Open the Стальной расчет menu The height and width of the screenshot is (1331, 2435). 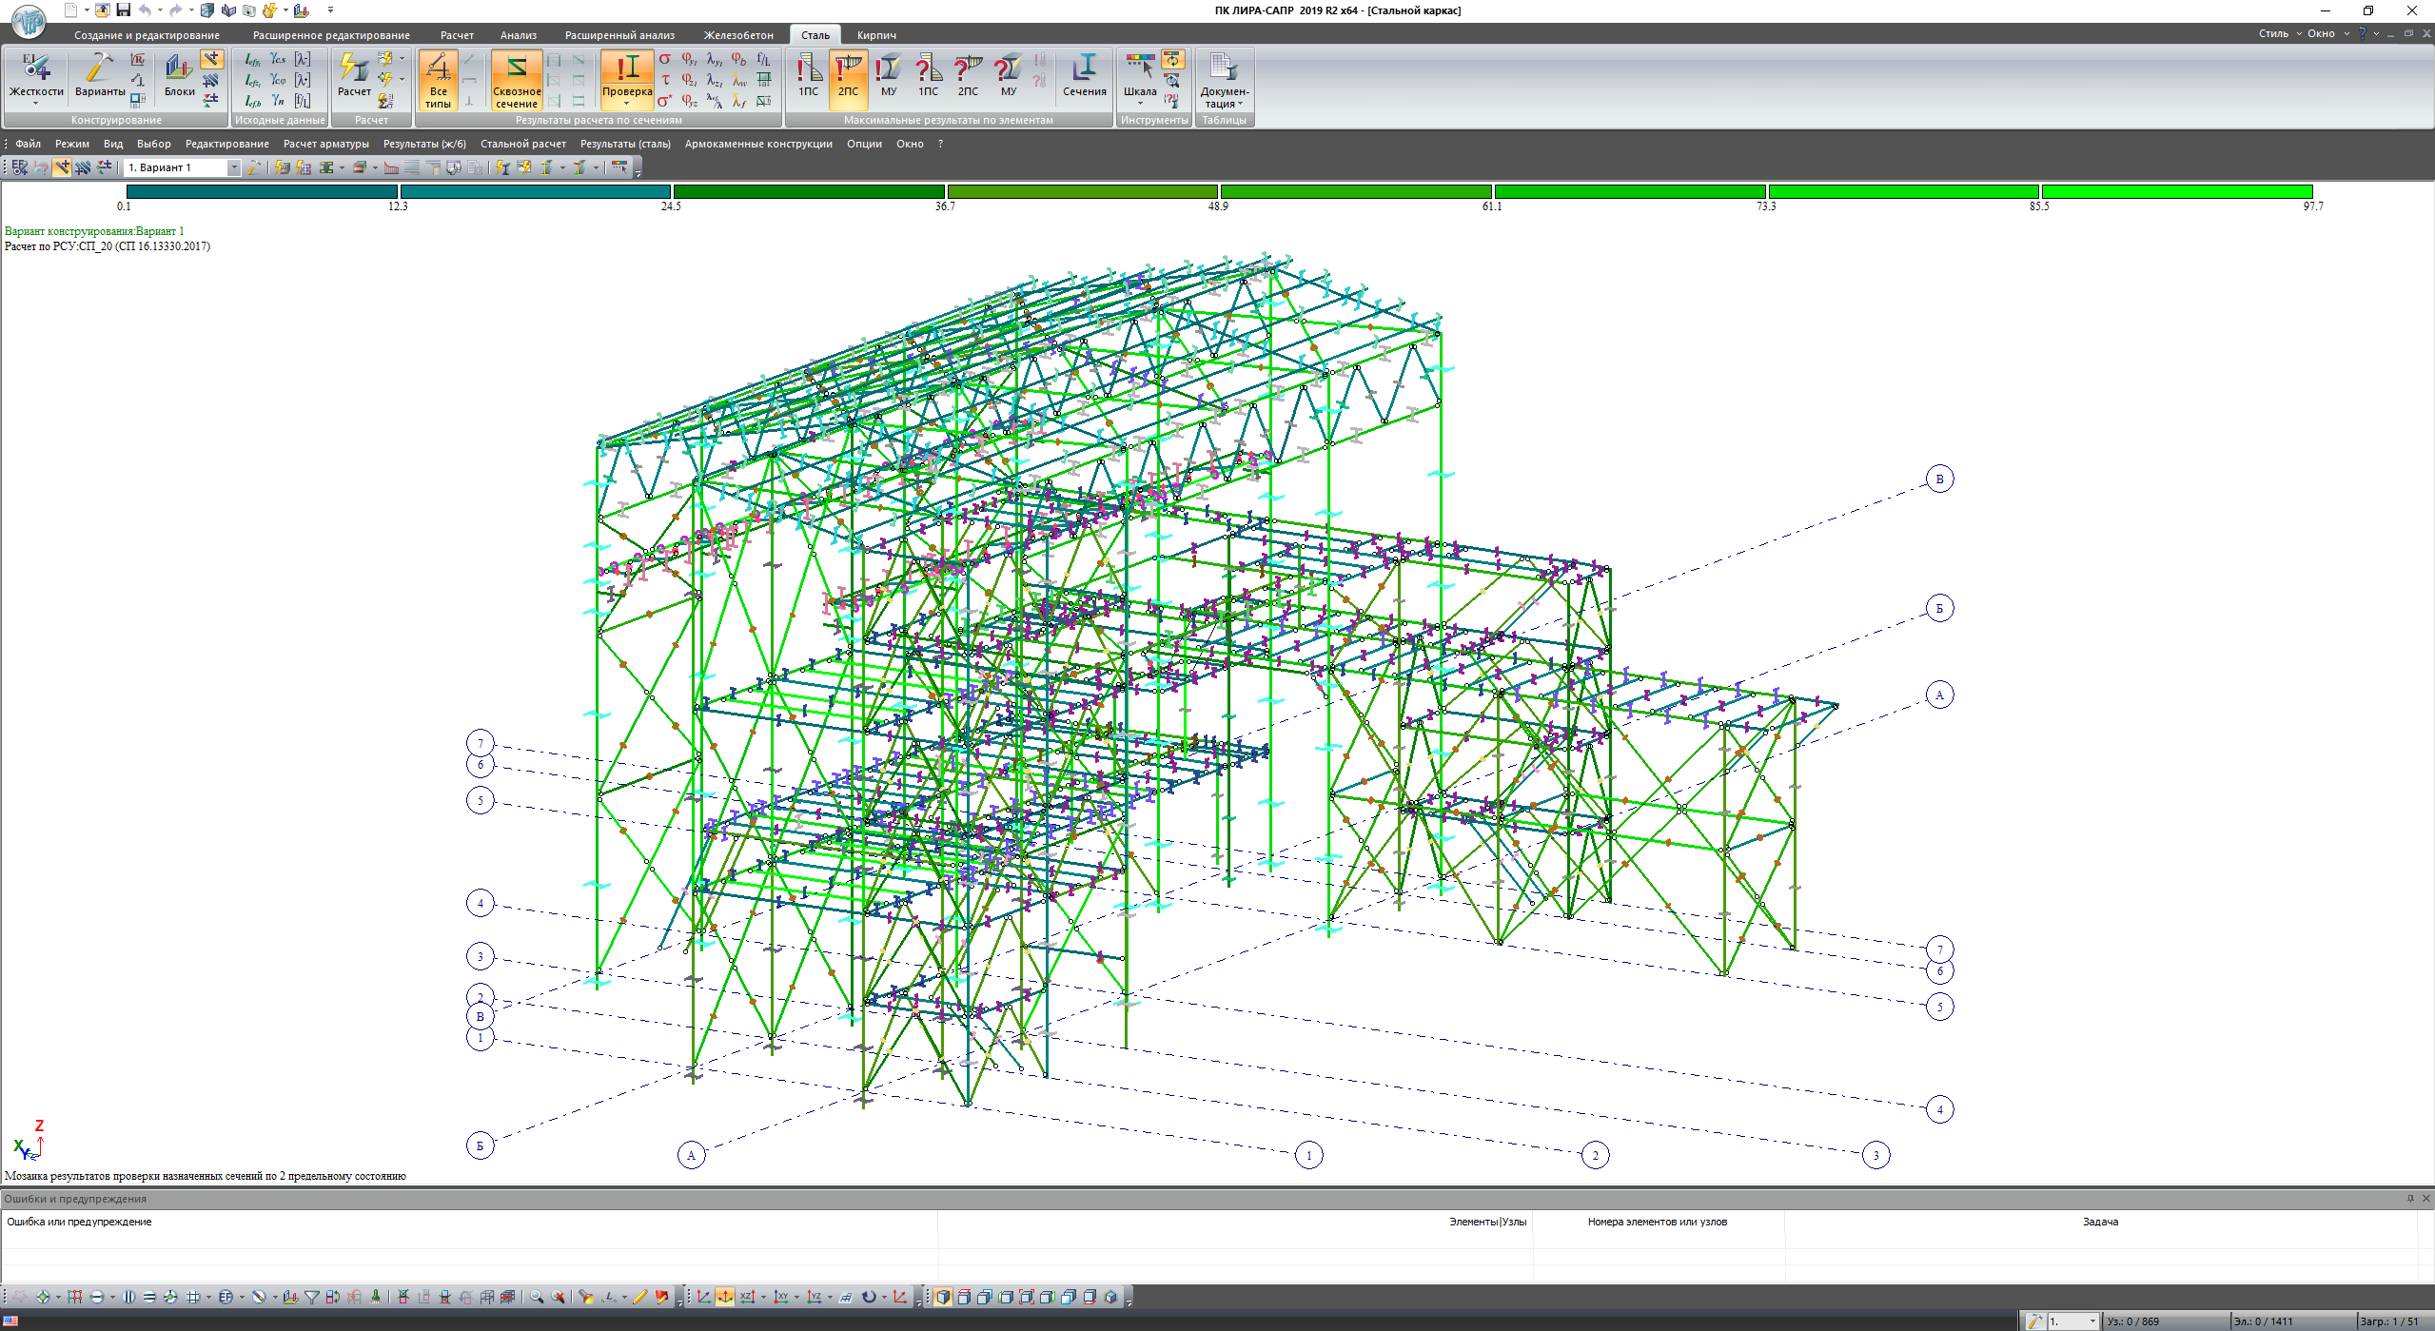(522, 144)
